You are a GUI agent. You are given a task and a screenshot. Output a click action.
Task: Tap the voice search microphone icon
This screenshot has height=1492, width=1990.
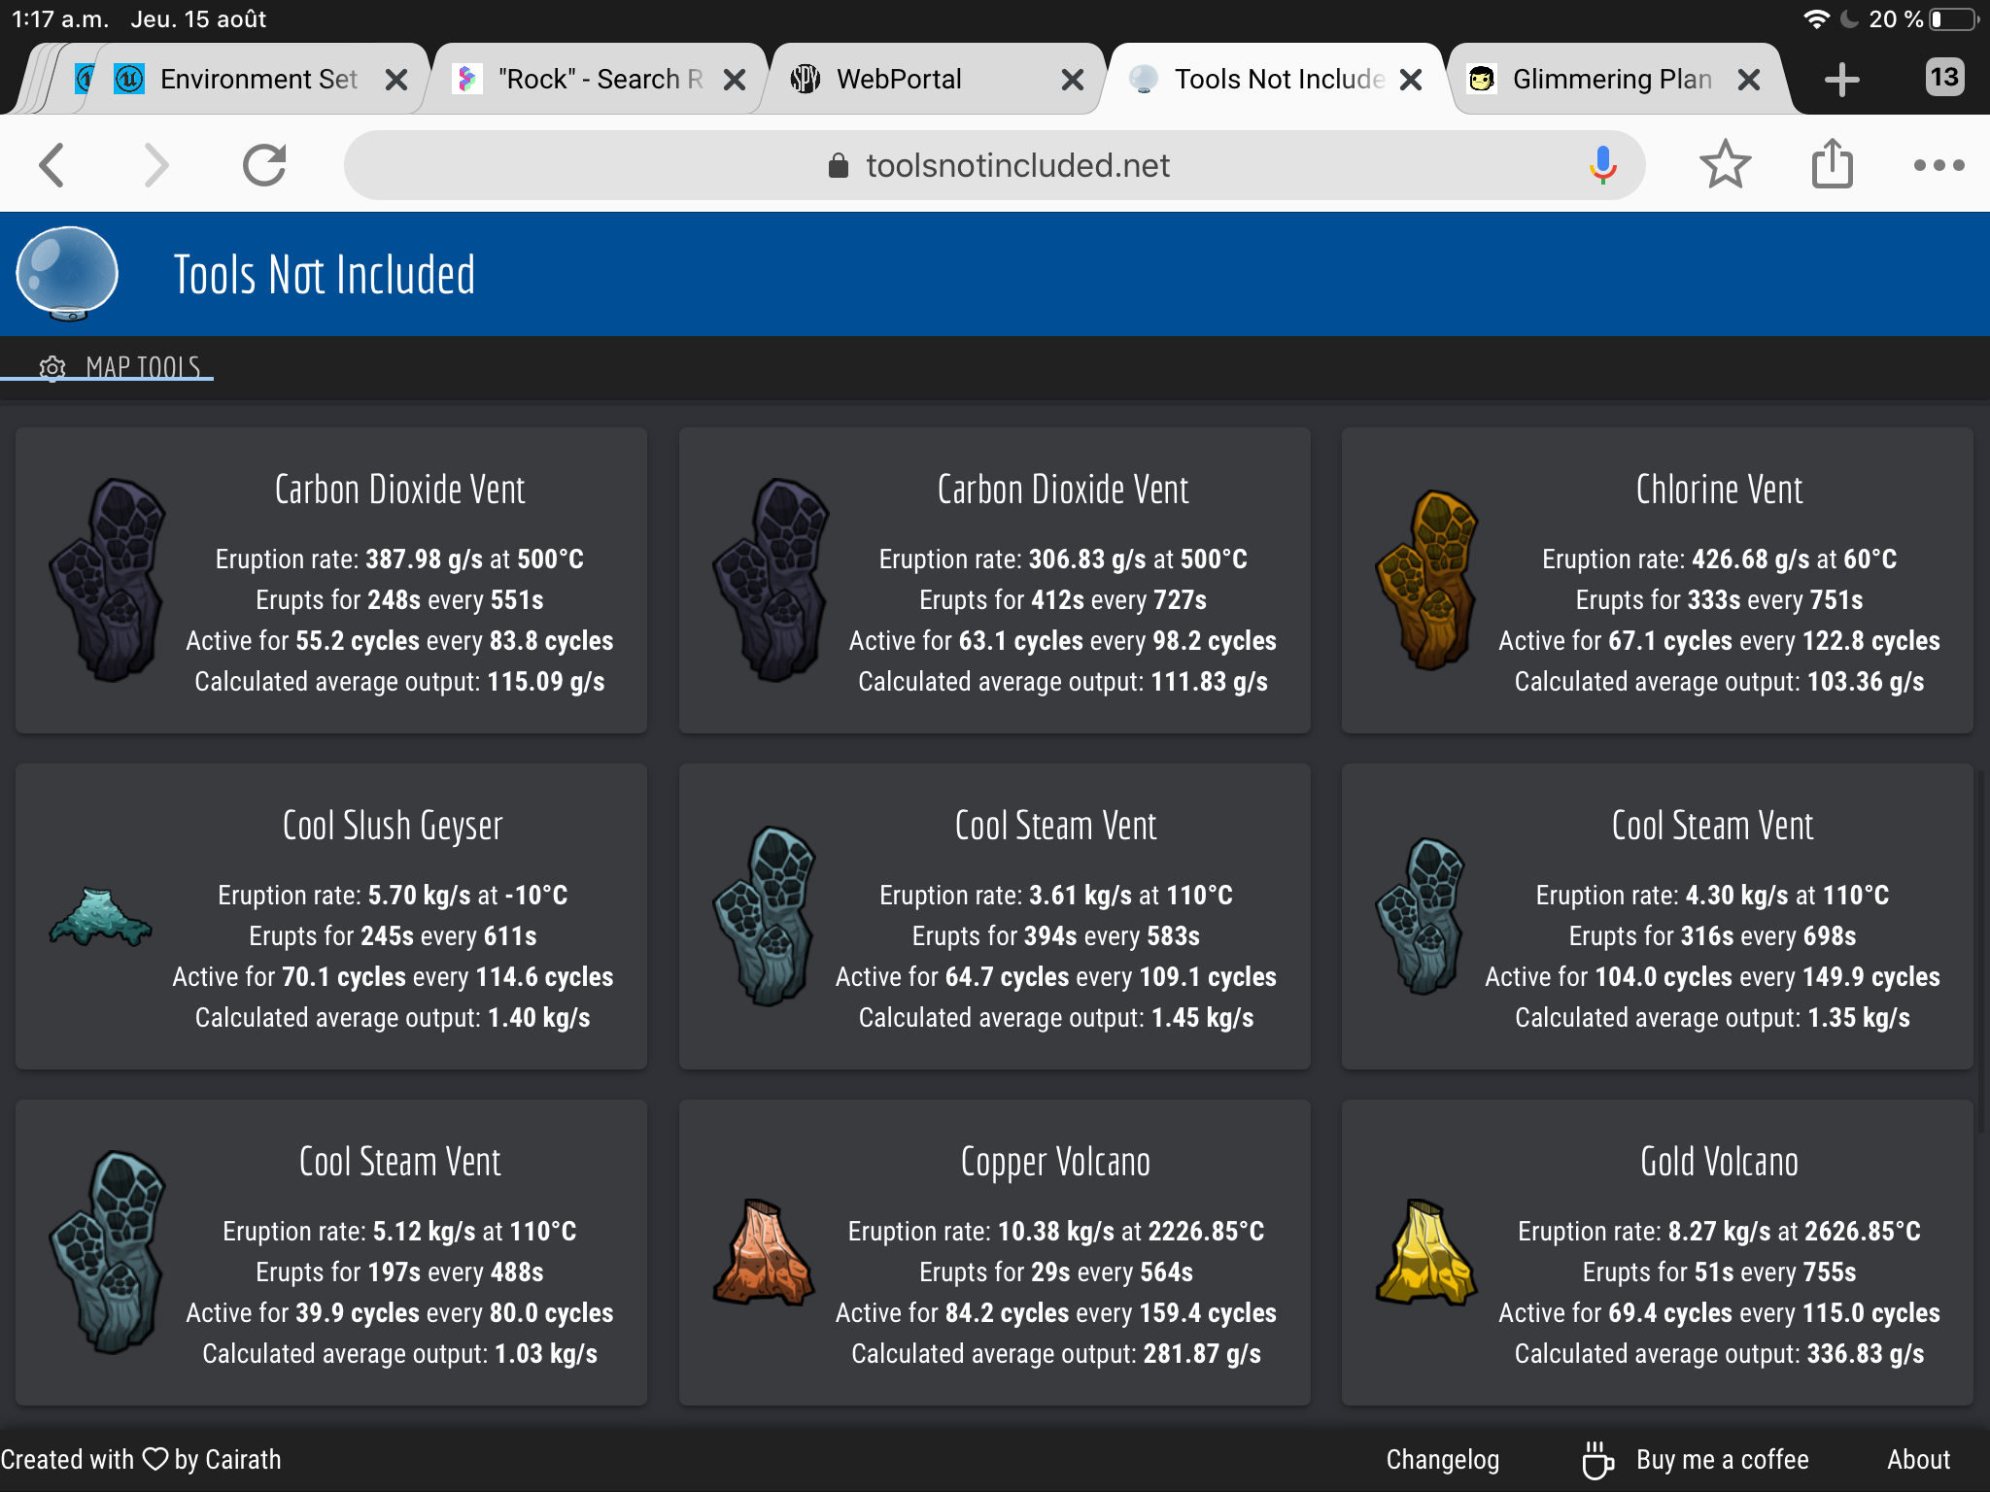(1602, 165)
